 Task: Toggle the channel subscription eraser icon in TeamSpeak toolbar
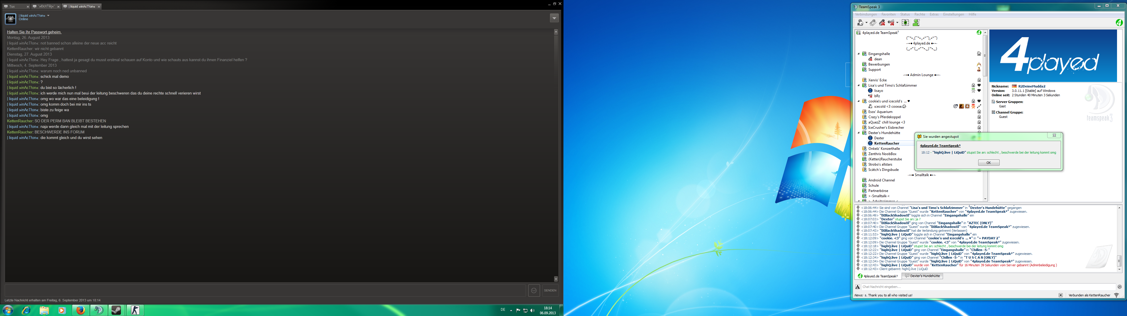[873, 23]
